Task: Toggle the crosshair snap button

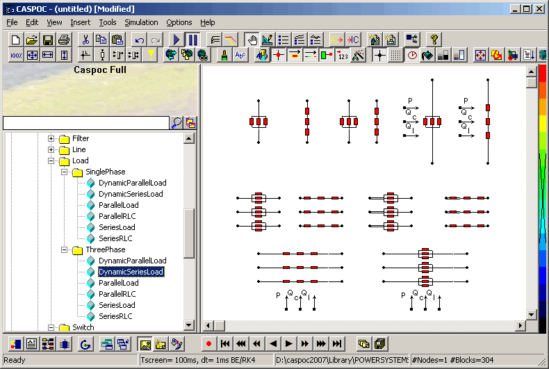Action: [379, 55]
